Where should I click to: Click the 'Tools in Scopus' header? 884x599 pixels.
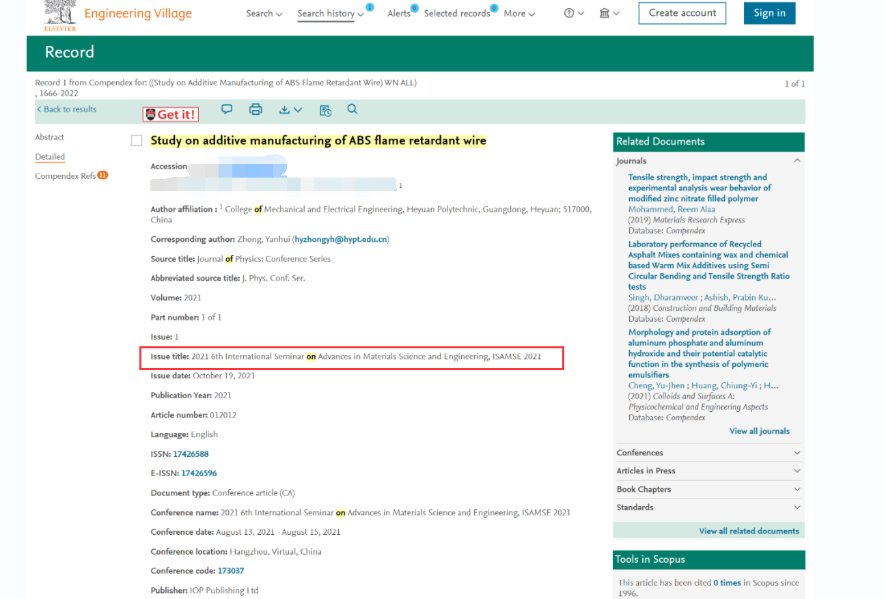(708, 559)
